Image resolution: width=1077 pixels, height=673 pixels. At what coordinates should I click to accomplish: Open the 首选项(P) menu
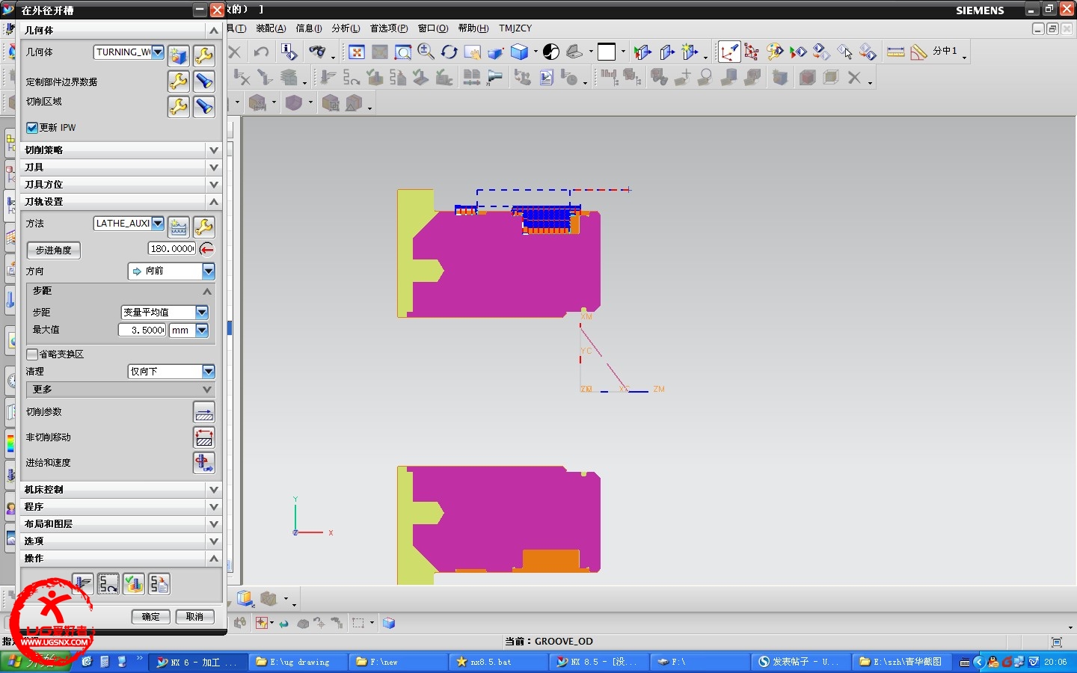(x=389, y=28)
